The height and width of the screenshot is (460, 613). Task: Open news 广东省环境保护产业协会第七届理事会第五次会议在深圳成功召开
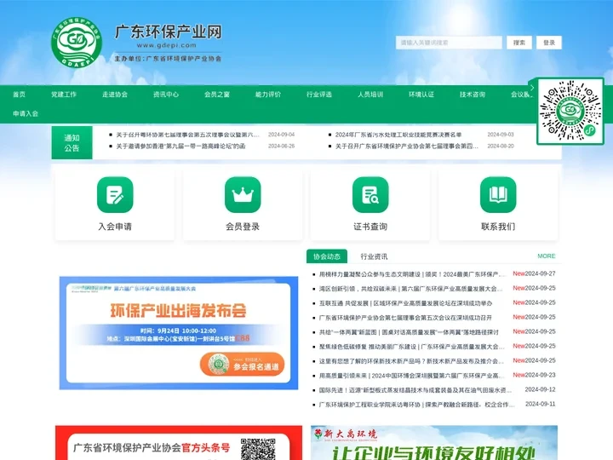tap(405, 318)
